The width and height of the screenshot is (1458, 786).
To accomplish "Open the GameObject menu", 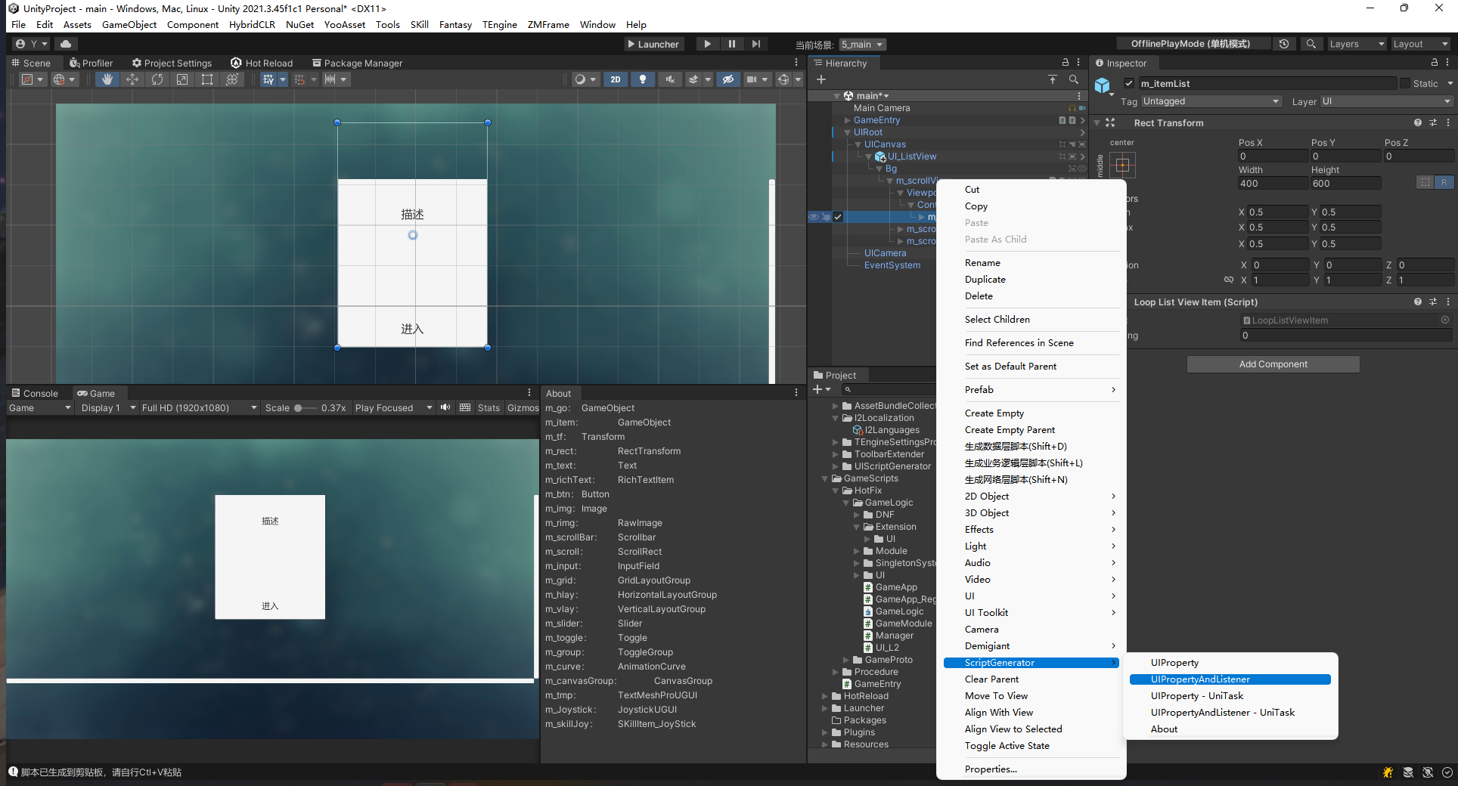I will [x=129, y=24].
